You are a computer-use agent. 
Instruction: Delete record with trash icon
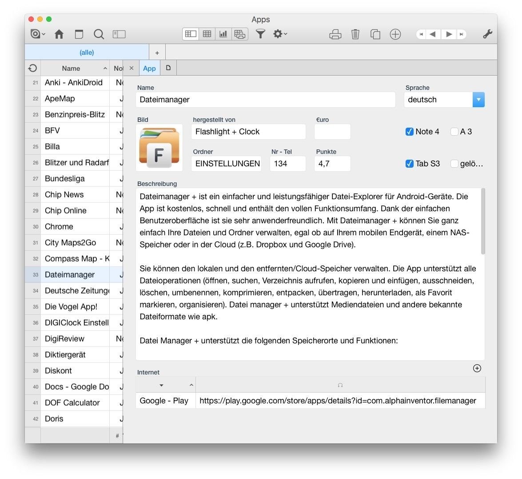click(355, 34)
